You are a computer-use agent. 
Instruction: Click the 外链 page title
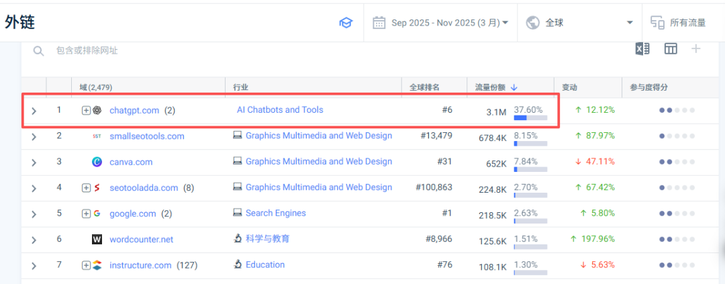(x=20, y=22)
